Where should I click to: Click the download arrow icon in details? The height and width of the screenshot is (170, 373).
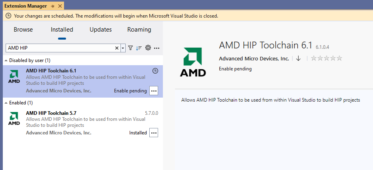point(298,58)
